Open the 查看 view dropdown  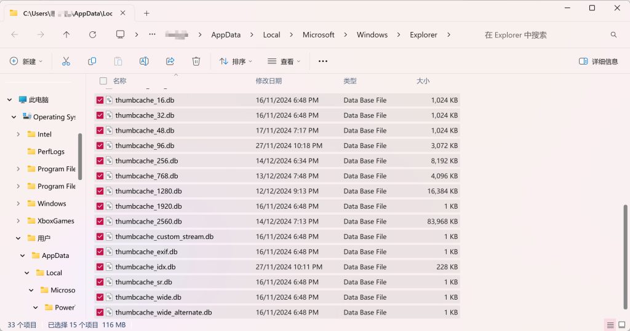284,61
